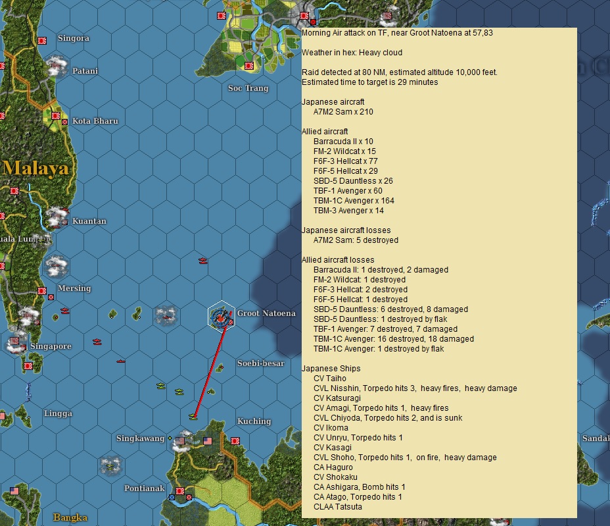This screenshot has height=526, width=610.
Task: Select the cloud-covered base at Patani
Action: click(x=56, y=66)
